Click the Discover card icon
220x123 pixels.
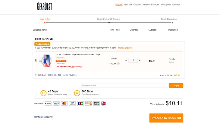[88, 103]
